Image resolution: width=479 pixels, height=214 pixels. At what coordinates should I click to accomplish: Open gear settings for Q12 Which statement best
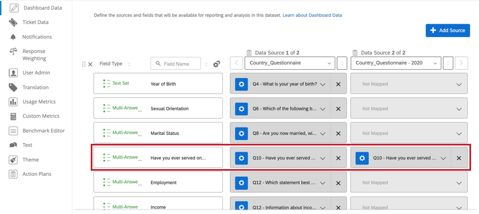pyautogui.click(x=241, y=183)
